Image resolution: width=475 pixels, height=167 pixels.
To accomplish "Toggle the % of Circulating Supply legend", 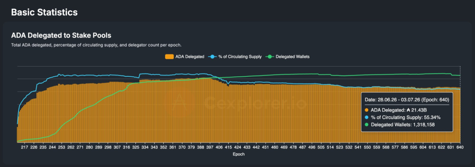I will [235, 57].
